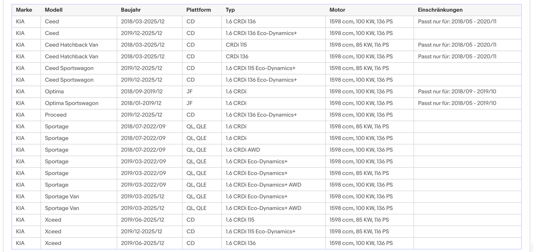Click the Einschränkungen column header
Image resolution: width=533 pixels, height=252 pixels.
[x=440, y=10]
